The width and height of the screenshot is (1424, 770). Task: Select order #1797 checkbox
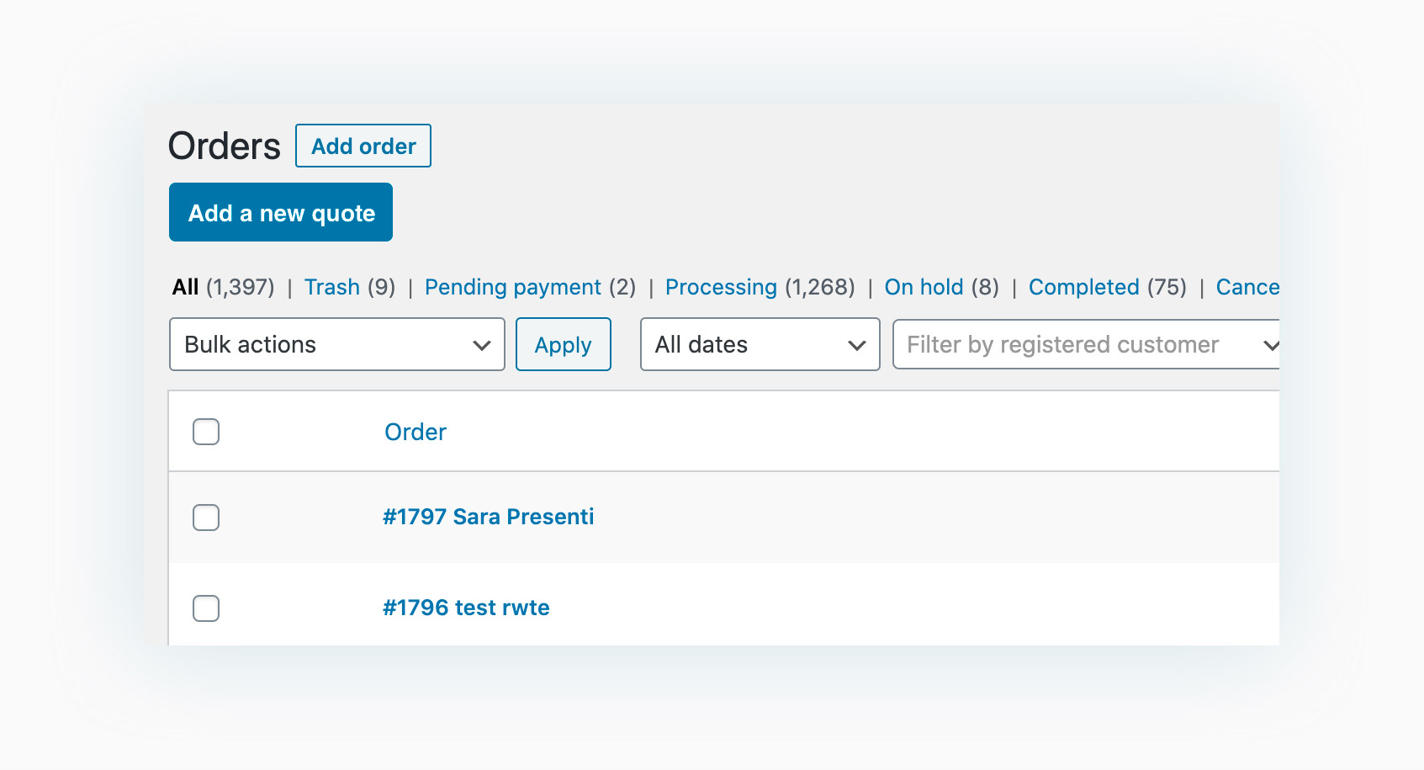click(206, 518)
